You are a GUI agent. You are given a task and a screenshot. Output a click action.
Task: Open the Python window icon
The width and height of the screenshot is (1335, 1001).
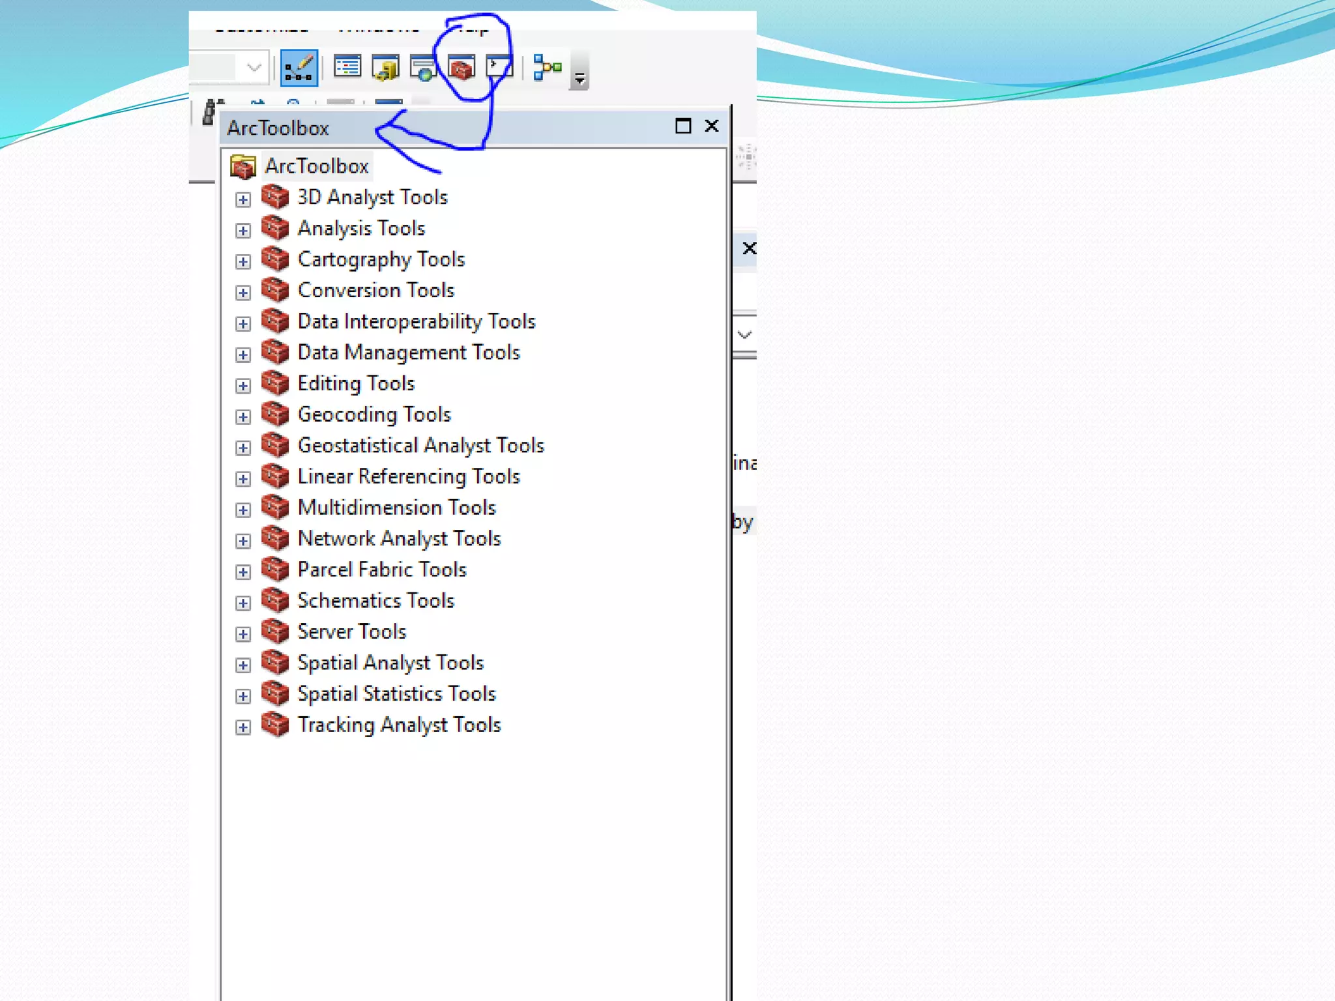(x=499, y=67)
